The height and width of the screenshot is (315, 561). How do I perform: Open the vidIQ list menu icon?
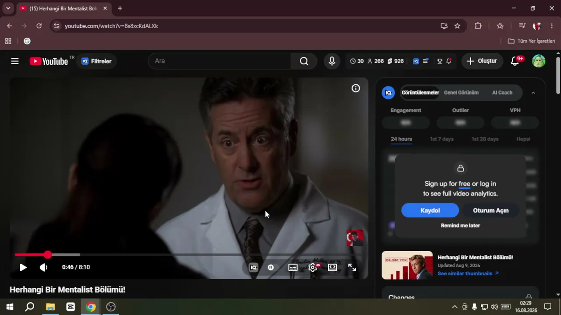click(425, 61)
